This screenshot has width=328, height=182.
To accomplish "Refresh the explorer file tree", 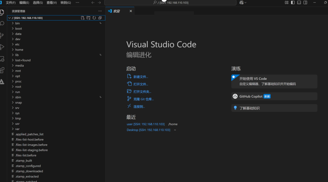I will (x=94, y=18).
